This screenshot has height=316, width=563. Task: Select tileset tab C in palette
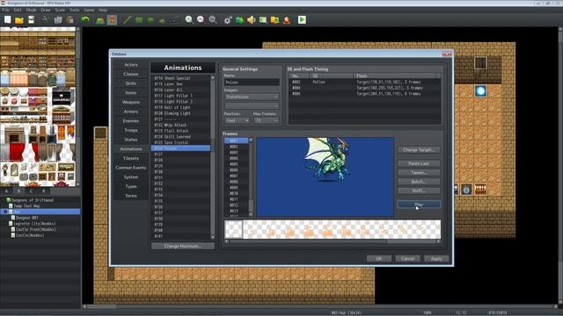(x=32, y=191)
